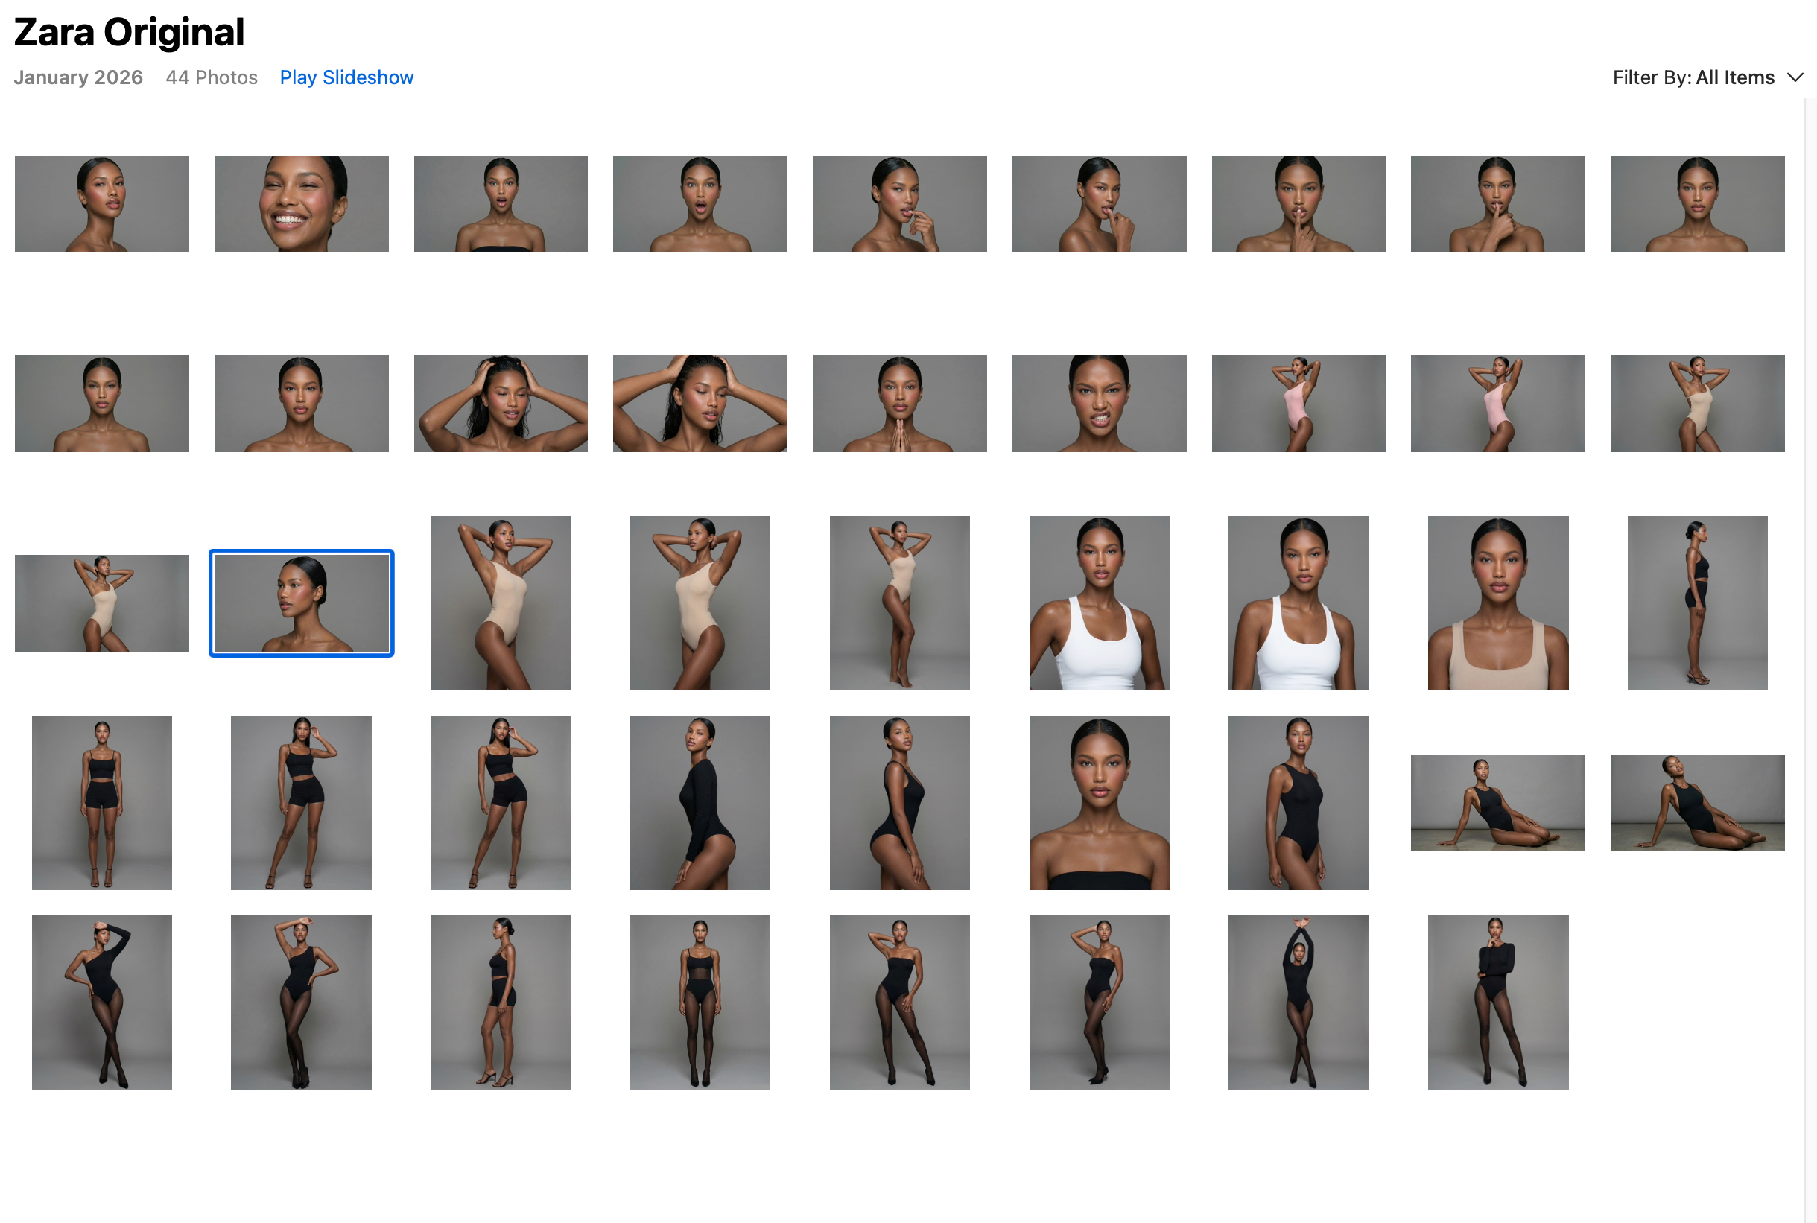Click the praying hands pose thumbnail
The width and height of the screenshot is (1817, 1223).
point(899,403)
